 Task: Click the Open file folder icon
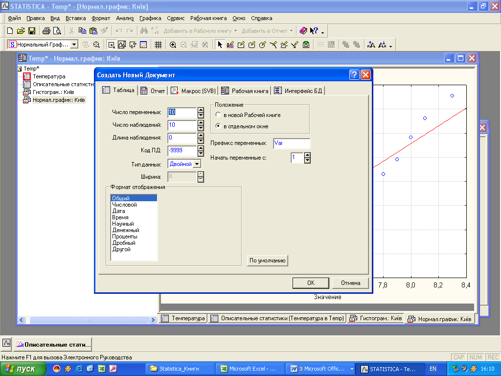[21, 31]
